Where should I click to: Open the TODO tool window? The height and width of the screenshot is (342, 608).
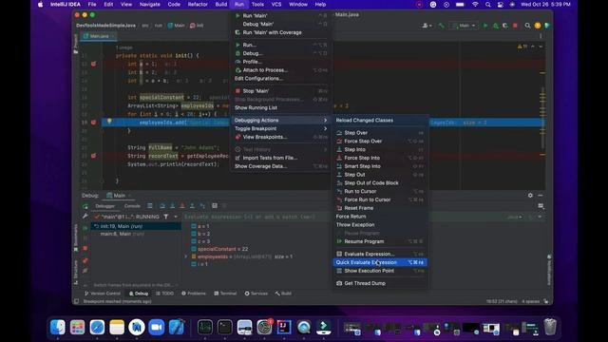coord(164,294)
